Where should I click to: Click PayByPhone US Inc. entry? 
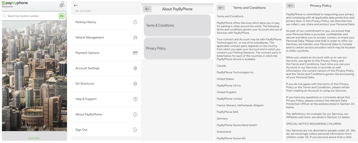pyautogui.click(x=229, y=85)
